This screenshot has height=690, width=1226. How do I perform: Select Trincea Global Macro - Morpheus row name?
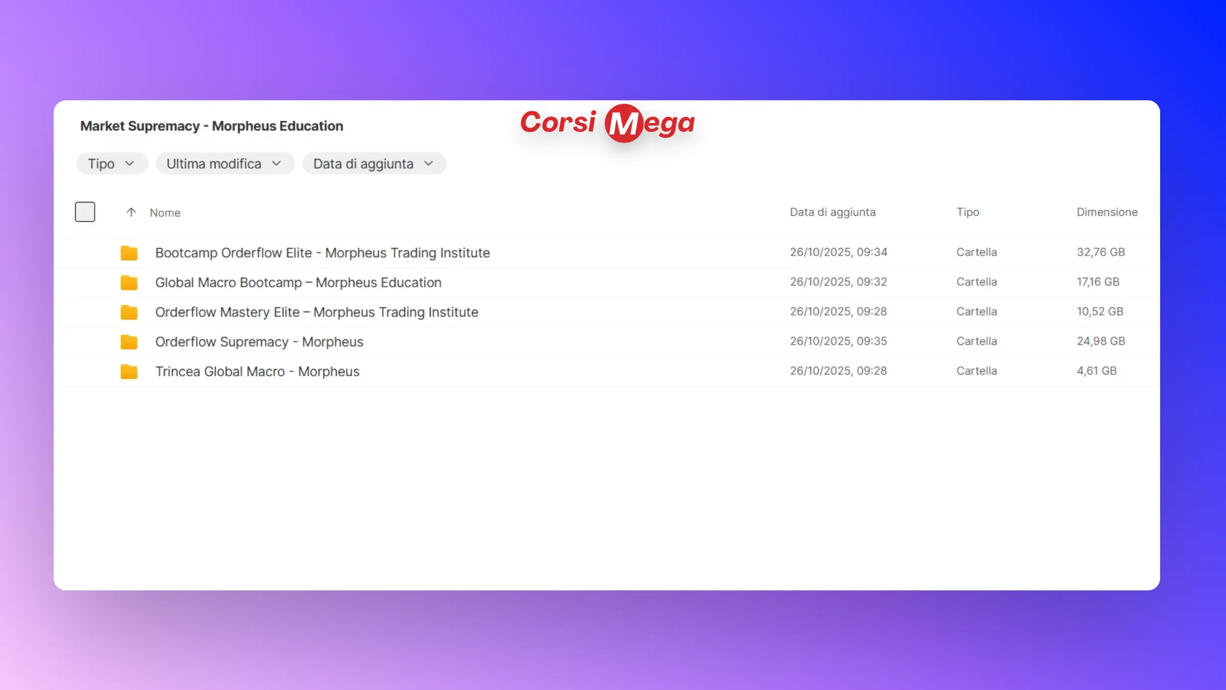pos(257,371)
